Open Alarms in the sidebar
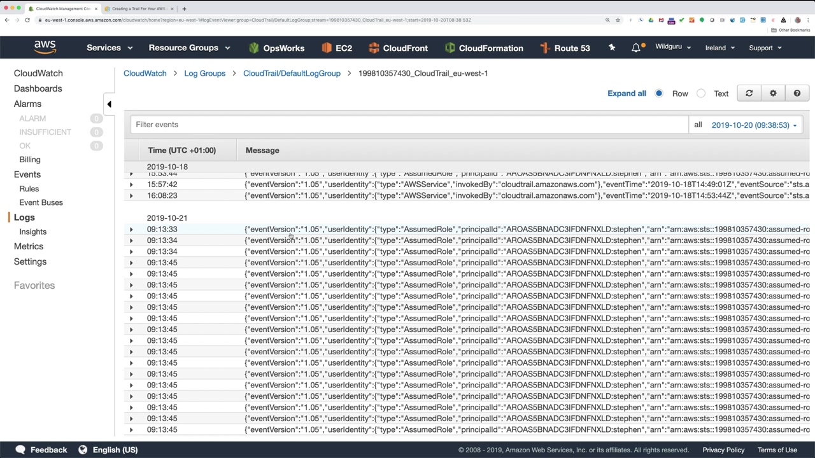 click(x=27, y=104)
